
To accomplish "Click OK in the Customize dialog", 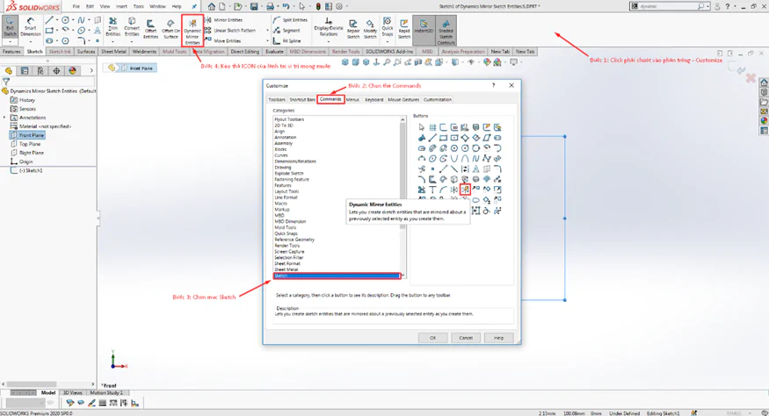I will 432,338.
